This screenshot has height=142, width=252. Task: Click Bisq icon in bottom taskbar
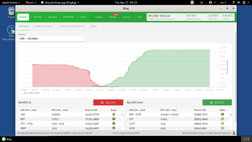(x=3, y=139)
